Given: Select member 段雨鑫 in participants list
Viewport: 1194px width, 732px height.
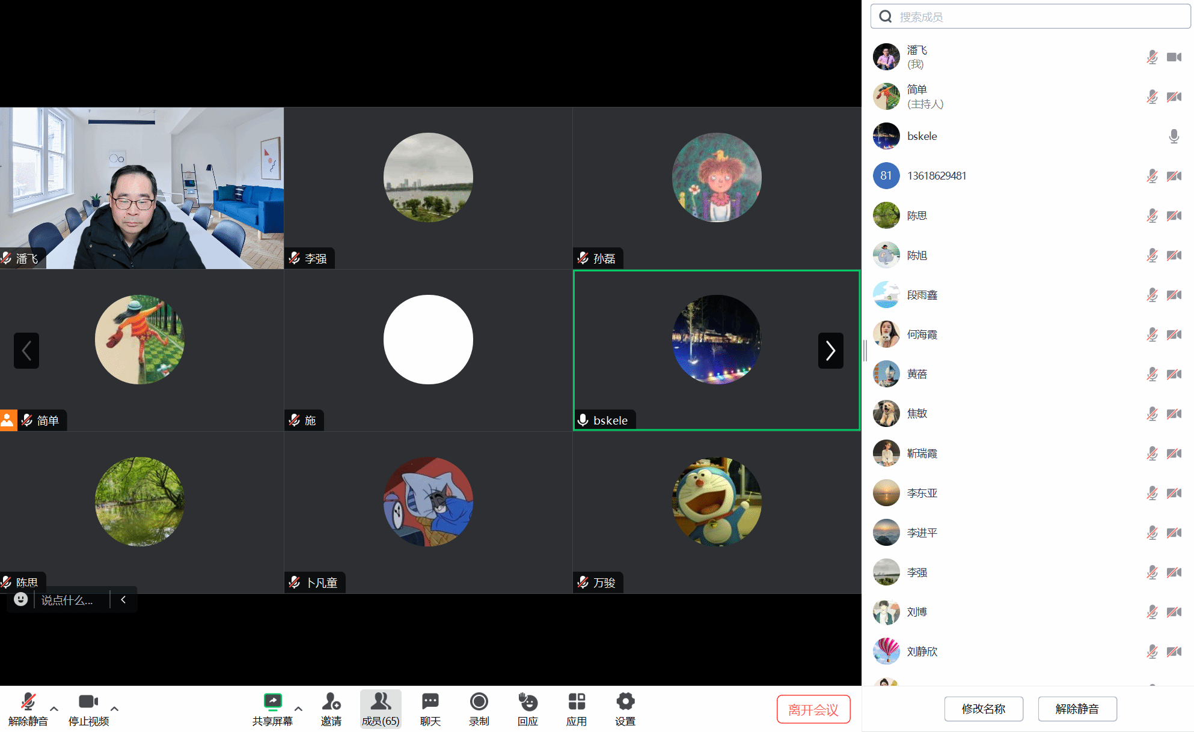Looking at the screenshot, I should tap(922, 295).
